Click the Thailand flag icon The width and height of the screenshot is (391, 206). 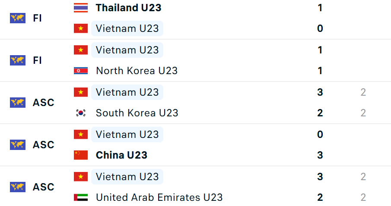click(x=81, y=8)
